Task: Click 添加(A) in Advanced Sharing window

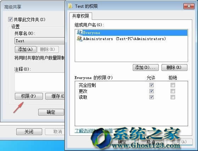Action: (26, 49)
